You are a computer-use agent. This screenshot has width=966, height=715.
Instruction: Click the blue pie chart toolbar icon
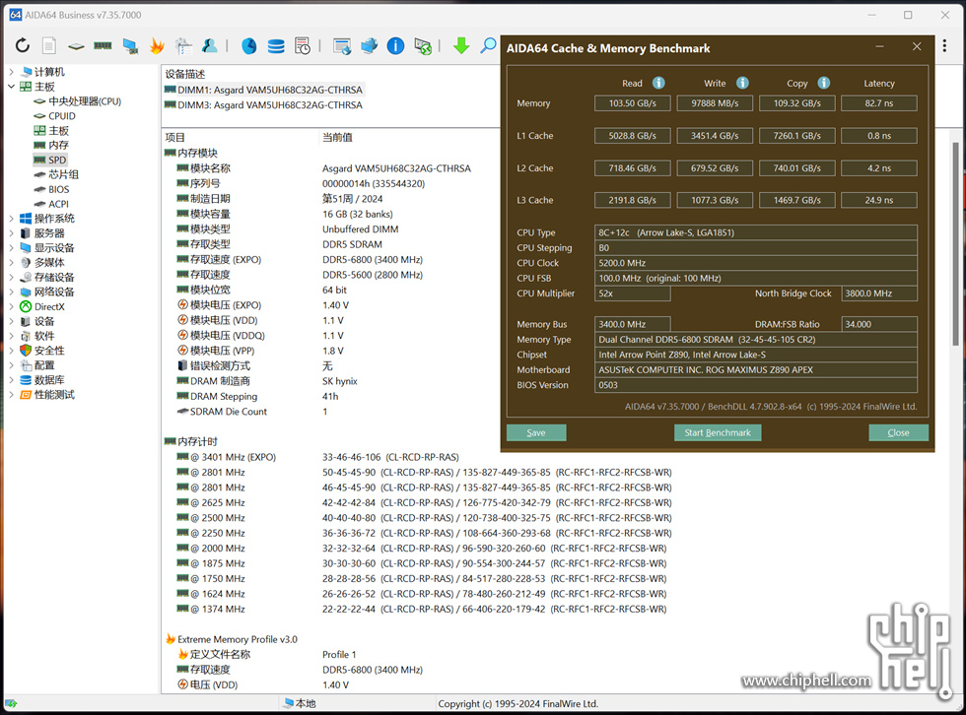click(x=248, y=45)
